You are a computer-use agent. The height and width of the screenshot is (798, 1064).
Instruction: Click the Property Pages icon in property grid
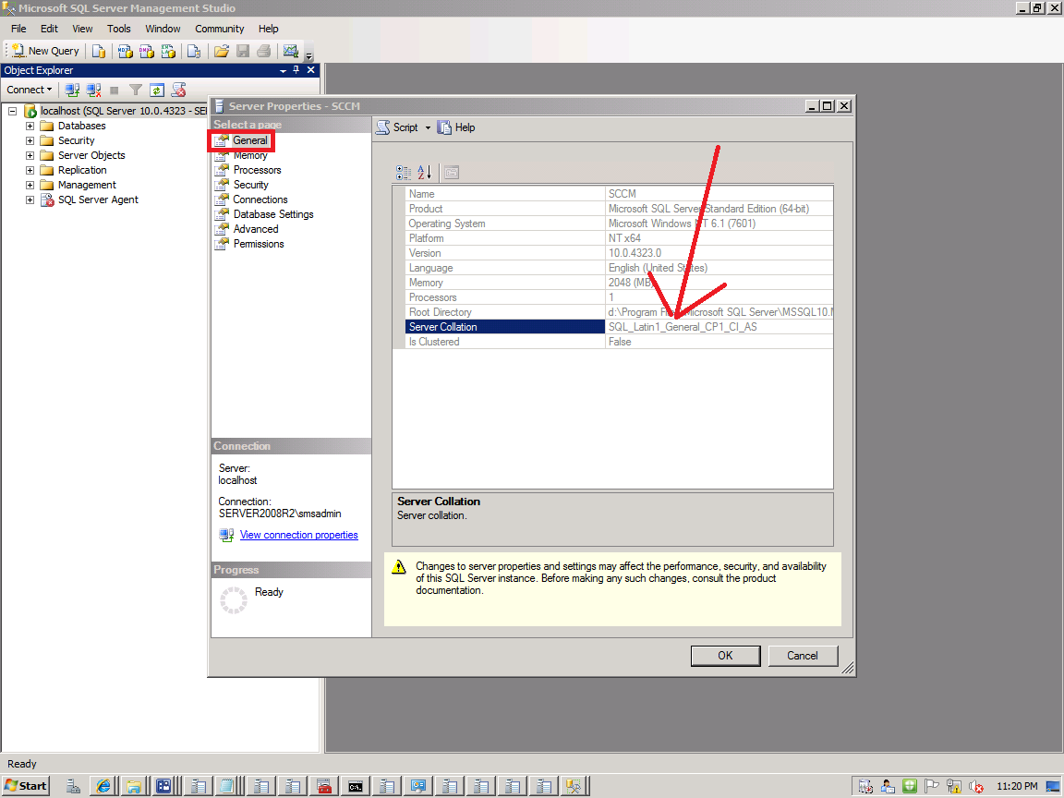pyautogui.click(x=452, y=173)
